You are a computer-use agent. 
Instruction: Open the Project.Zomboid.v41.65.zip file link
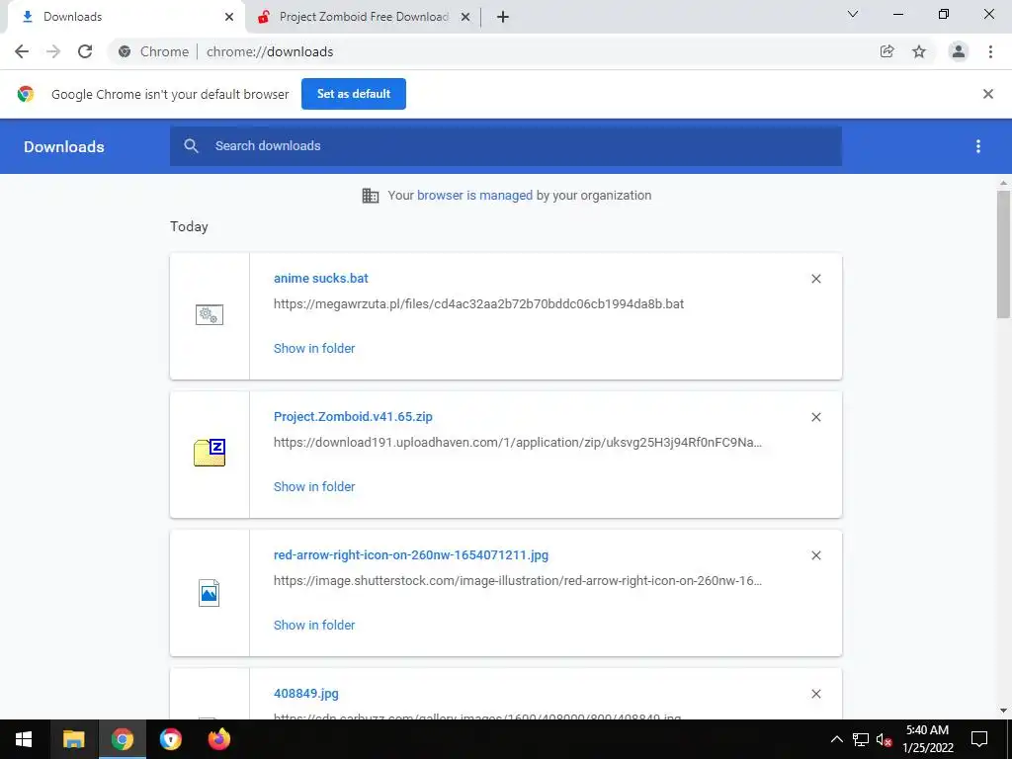tap(353, 417)
